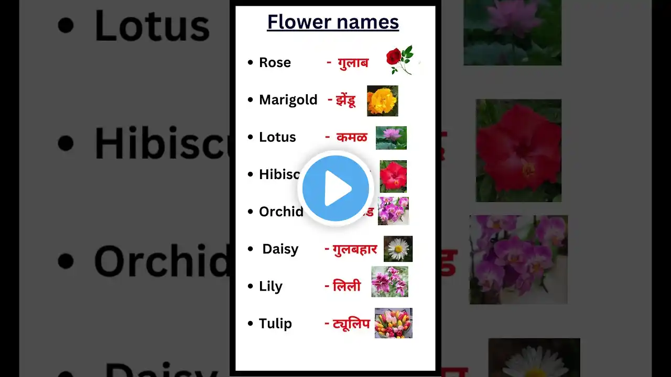
Task: Click the orange marigold picture
Action: tap(382, 101)
